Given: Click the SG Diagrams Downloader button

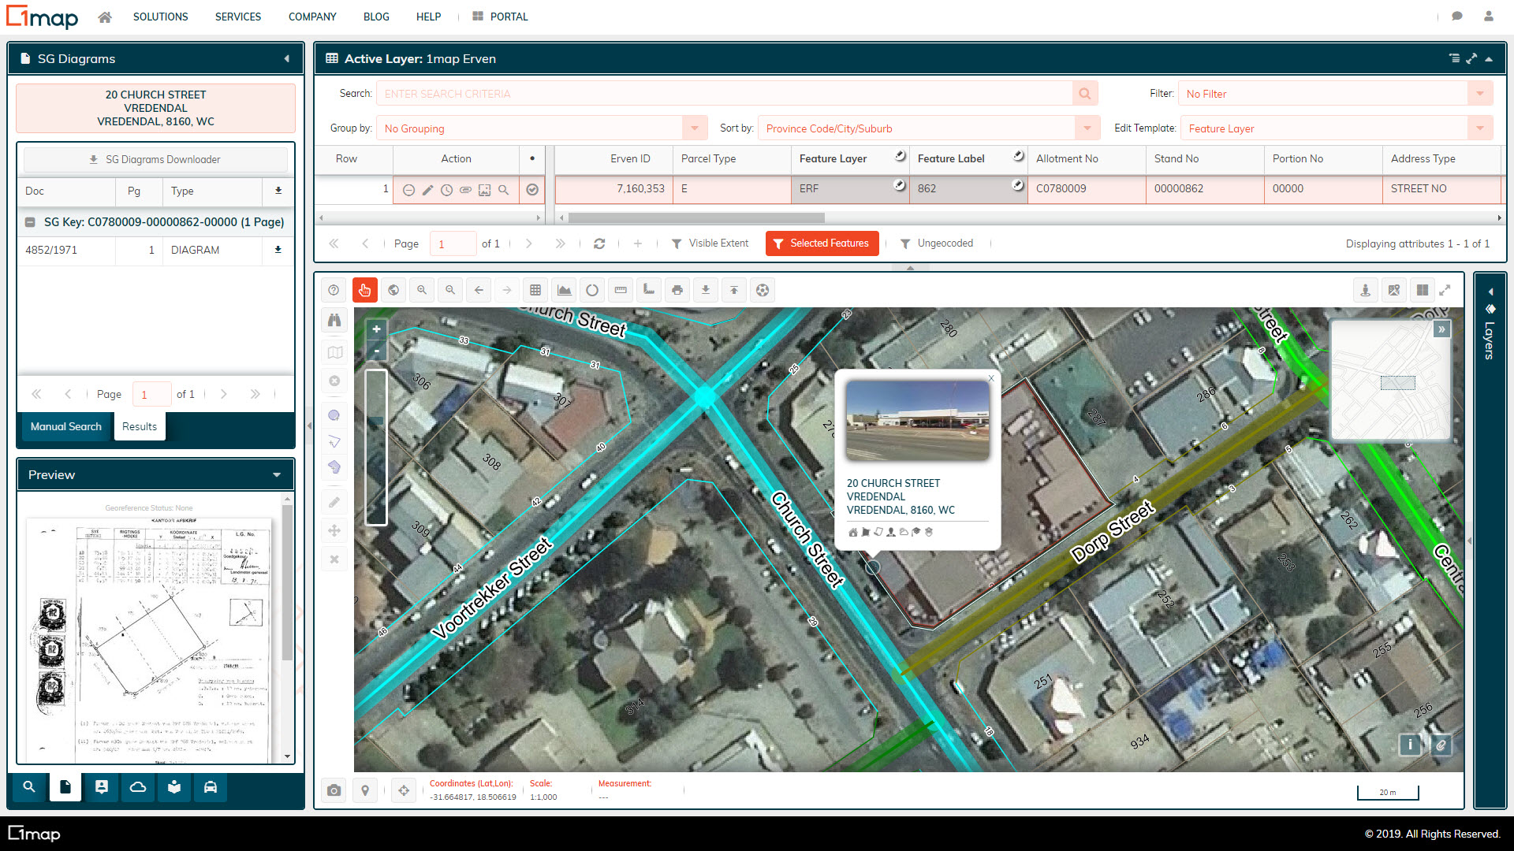Looking at the screenshot, I should [x=155, y=160].
